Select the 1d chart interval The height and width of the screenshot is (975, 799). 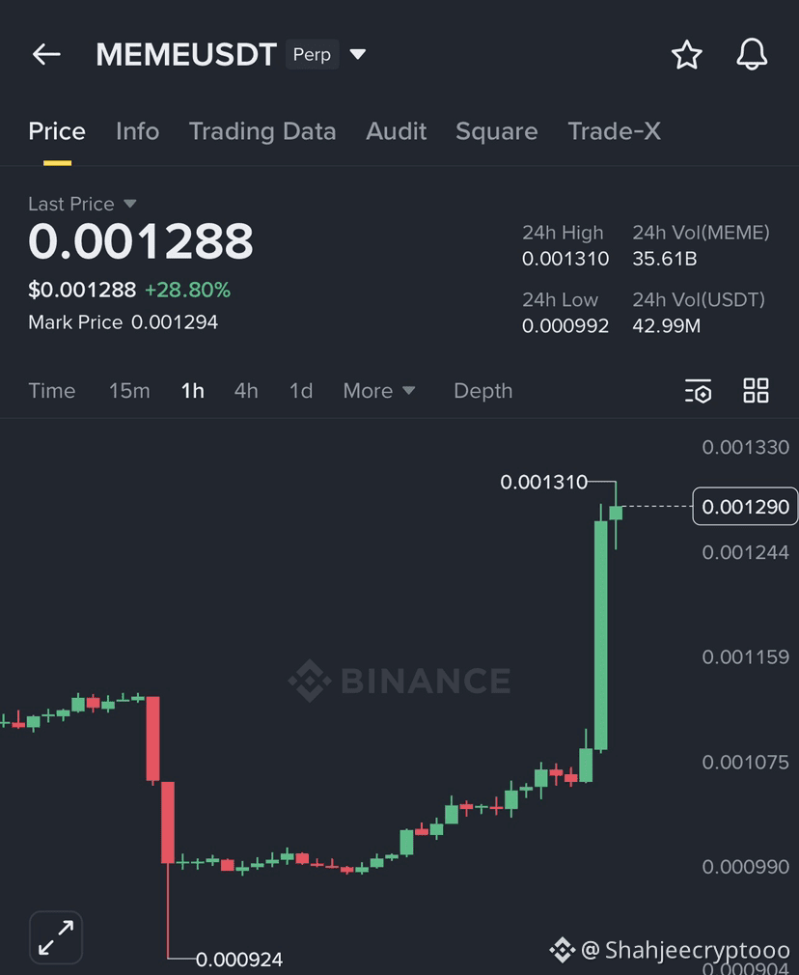[301, 391]
